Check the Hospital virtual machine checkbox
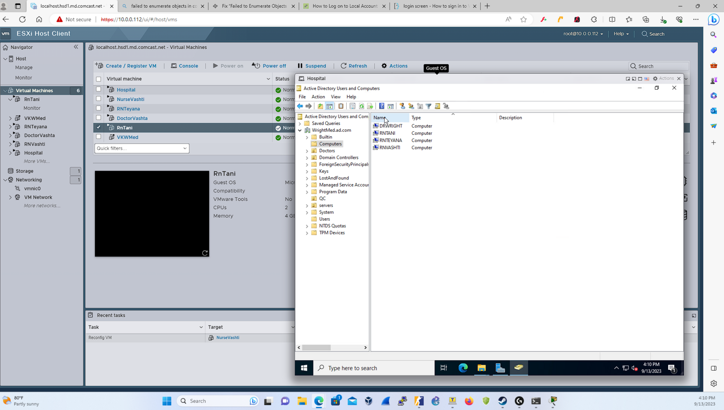The image size is (724, 410). pos(99,90)
